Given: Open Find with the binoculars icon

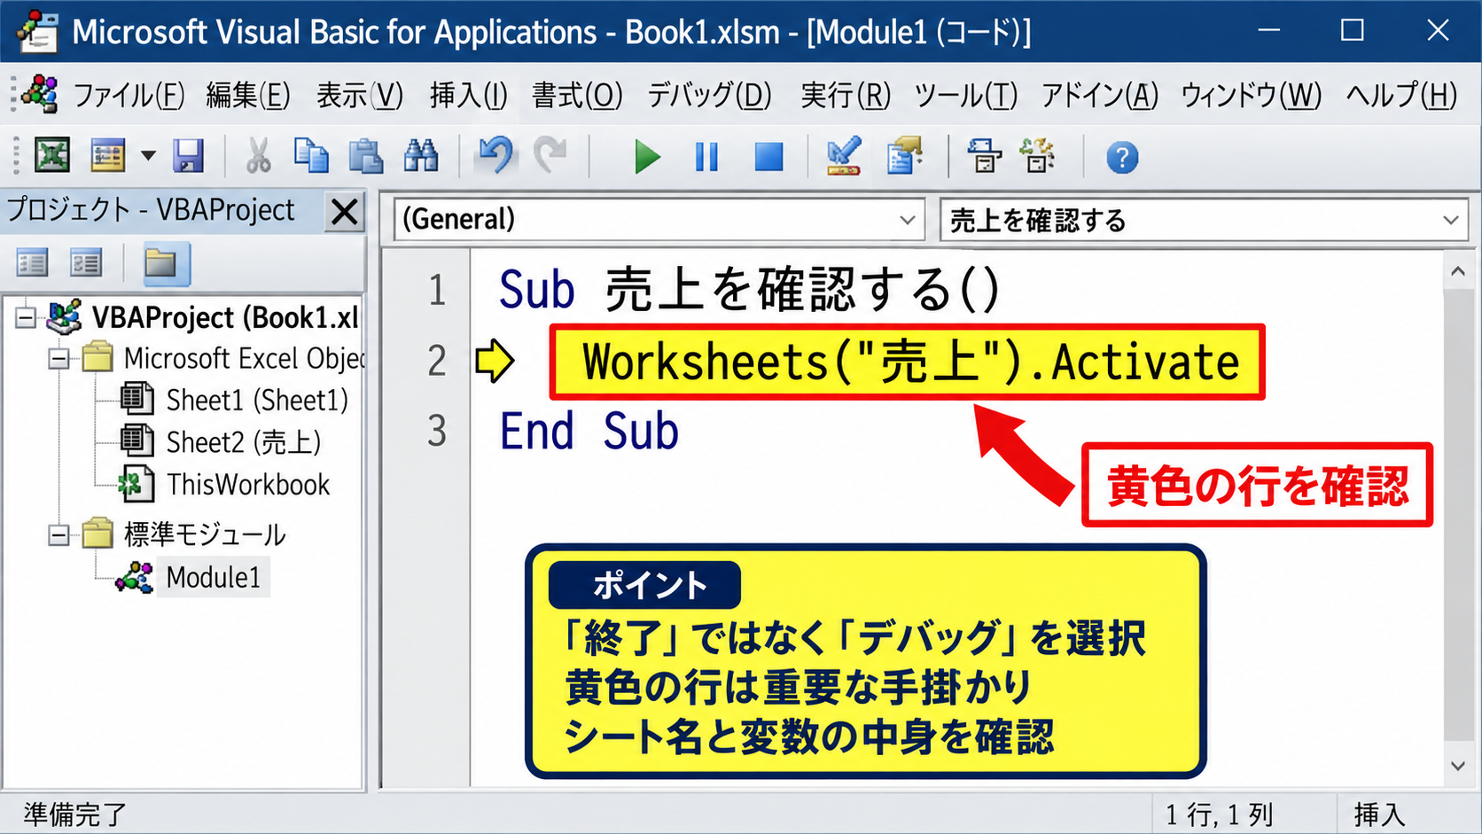Looking at the screenshot, I should tap(421, 156).
